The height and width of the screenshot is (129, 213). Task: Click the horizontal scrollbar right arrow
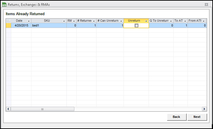(x=204, y=109)
